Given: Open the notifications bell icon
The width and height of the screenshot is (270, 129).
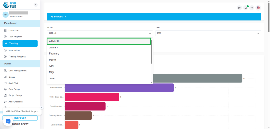Looking at the screenshot, I should click(246, 8).
